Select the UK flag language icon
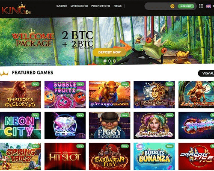The image size is (214, 171). point(208,6)
